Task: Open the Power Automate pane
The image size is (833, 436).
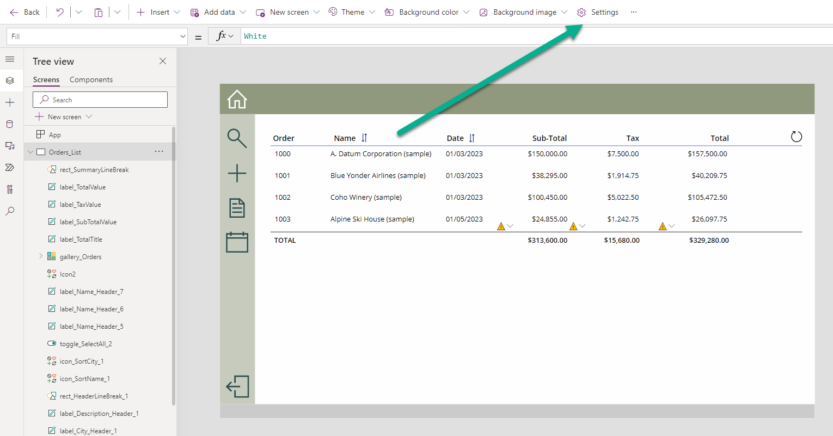Action: click(9, 167)
